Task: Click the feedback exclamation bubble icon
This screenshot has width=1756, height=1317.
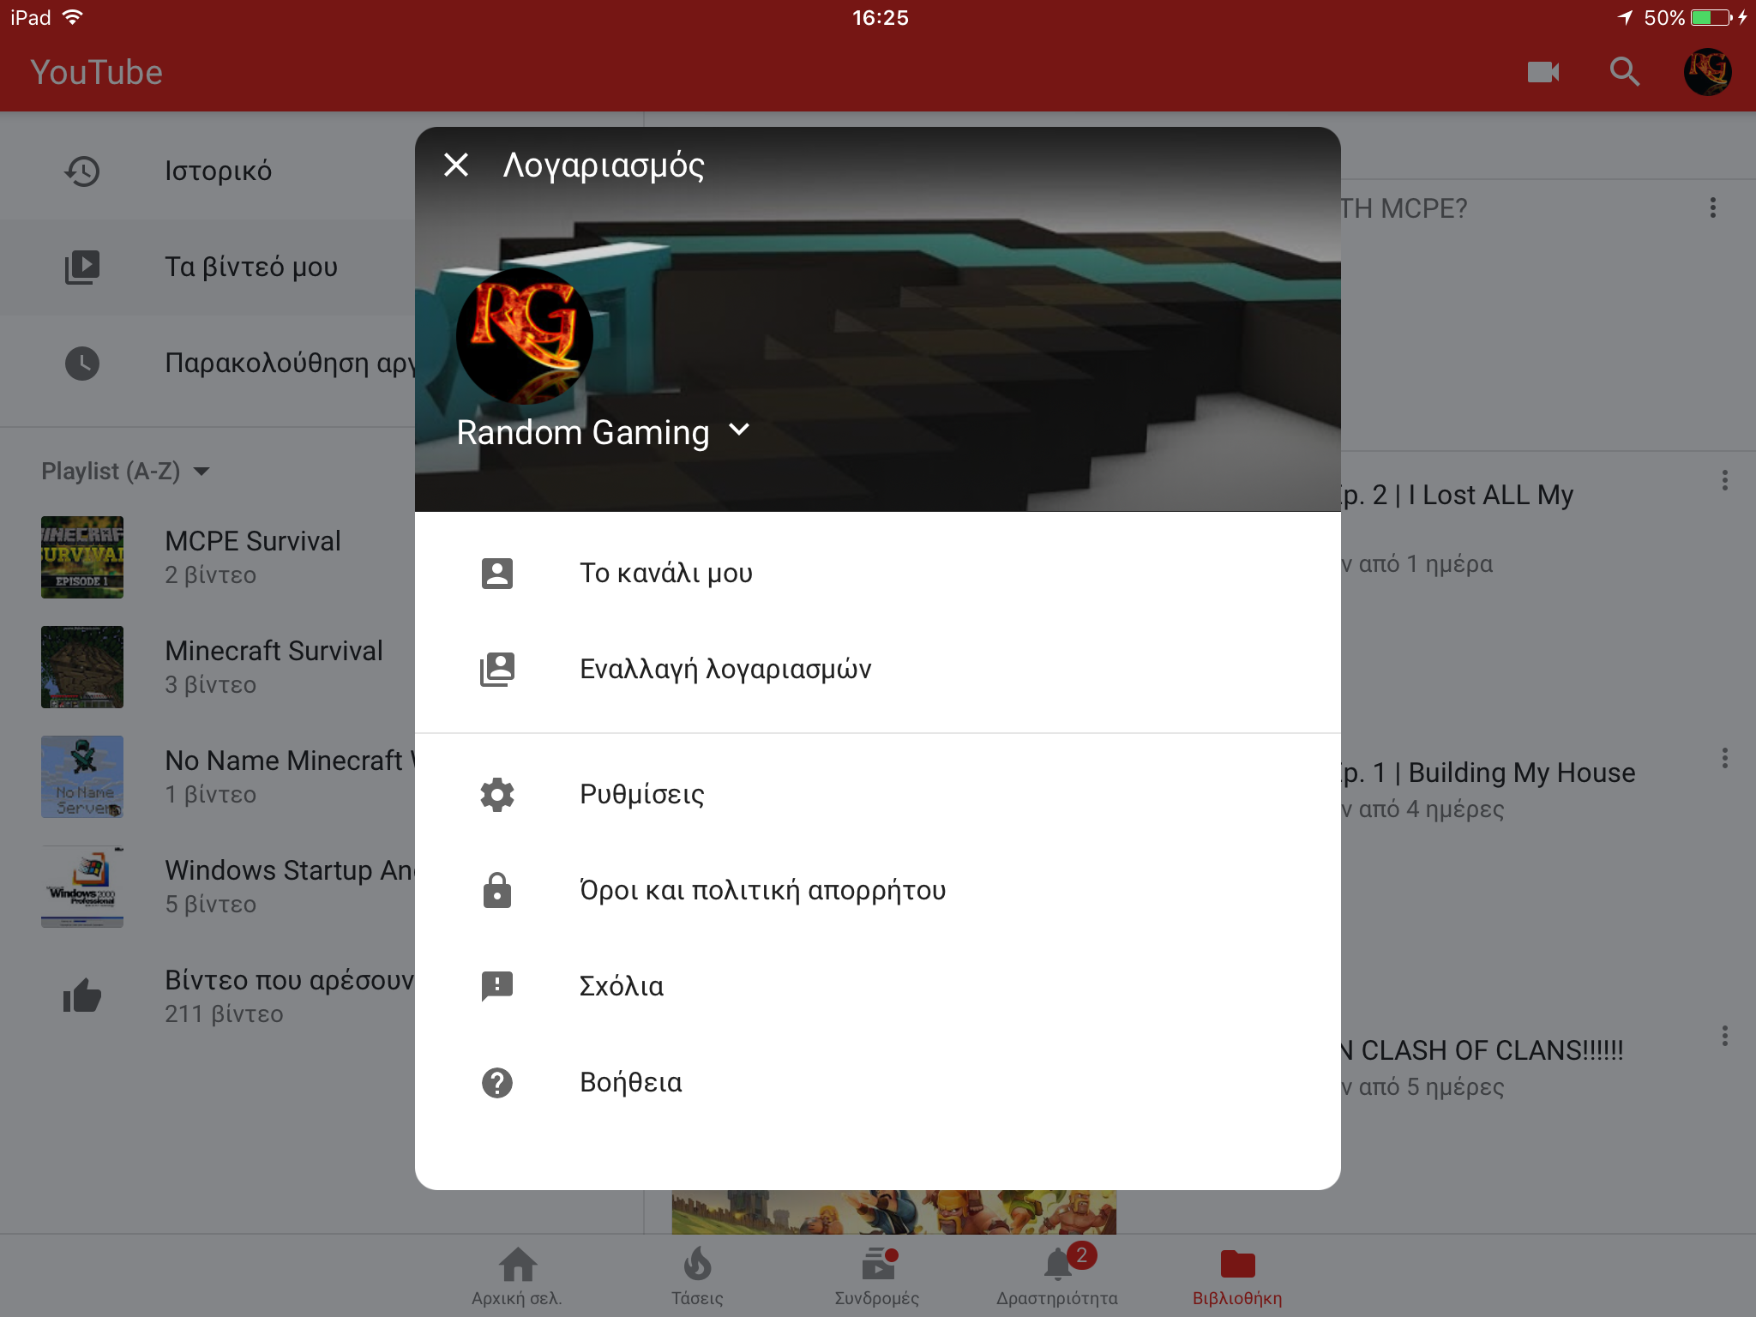Action: 497,986
